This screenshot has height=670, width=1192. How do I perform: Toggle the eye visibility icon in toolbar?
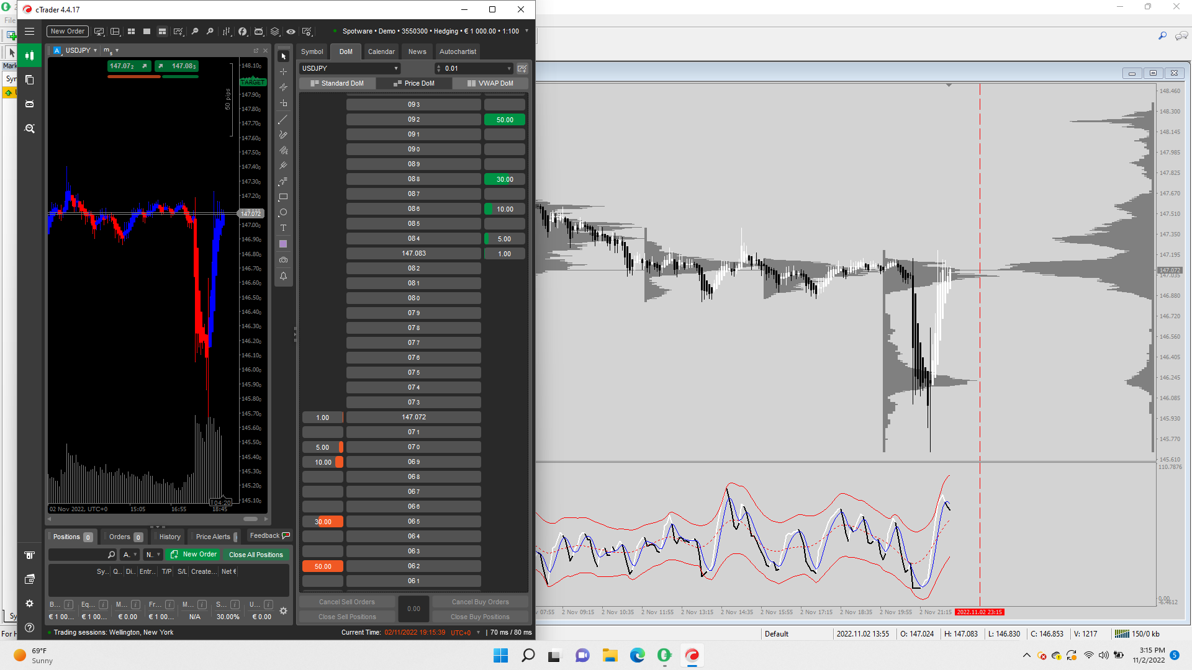click(x=291, y=31)
